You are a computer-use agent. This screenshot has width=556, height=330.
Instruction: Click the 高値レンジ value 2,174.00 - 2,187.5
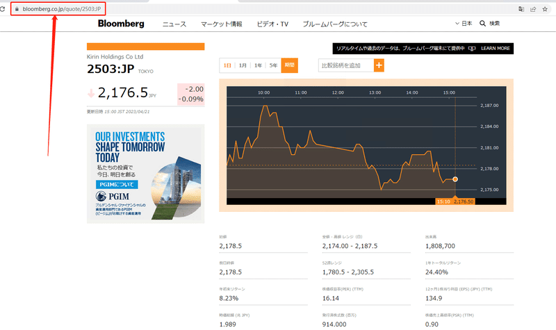tap(350, 246)
